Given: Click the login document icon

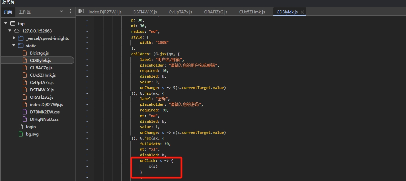Looking at the screenshot, I should (21, 127).
